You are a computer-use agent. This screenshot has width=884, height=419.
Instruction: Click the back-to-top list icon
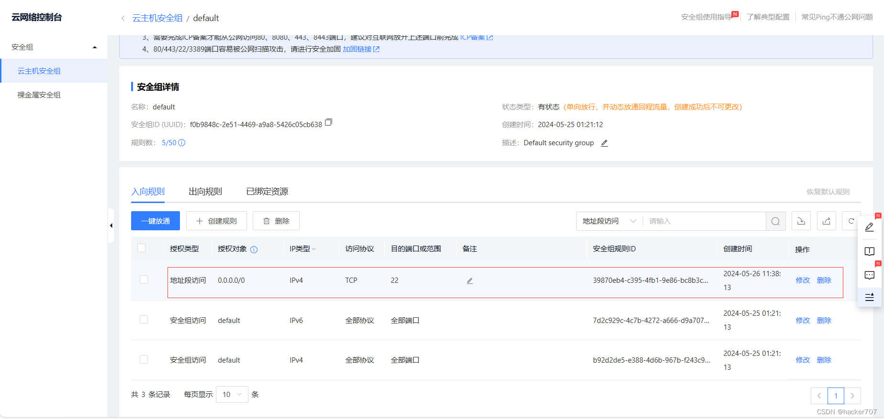point(870,297)
